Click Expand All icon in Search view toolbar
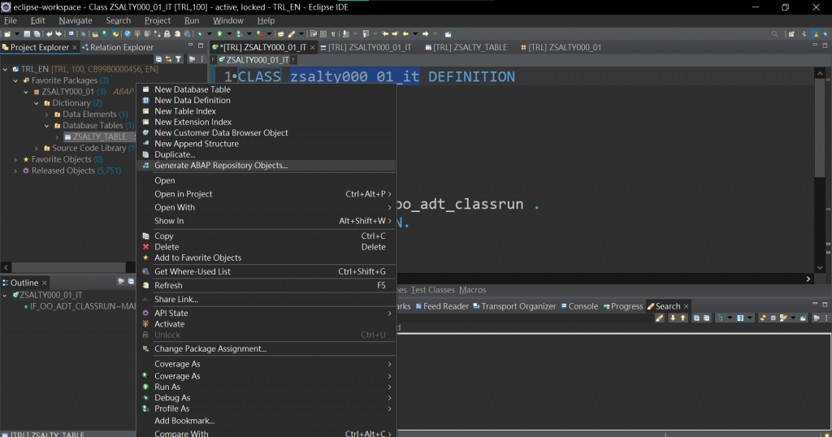832x437 pixels. (x=696, y=318)
